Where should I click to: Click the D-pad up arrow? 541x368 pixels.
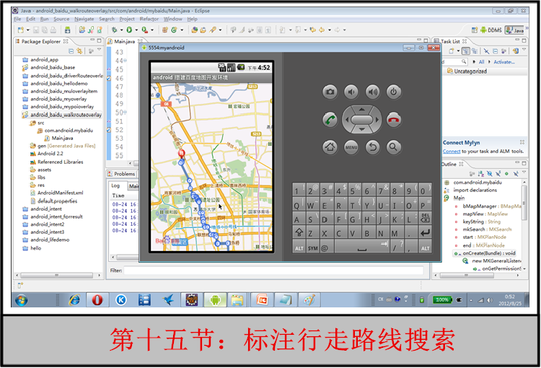coord(361,110)
